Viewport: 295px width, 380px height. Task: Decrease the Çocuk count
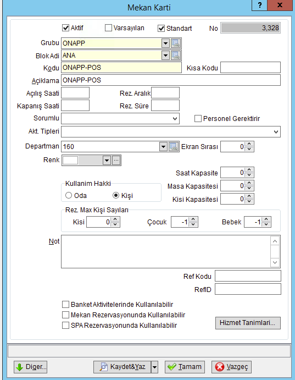coord(193,224)
